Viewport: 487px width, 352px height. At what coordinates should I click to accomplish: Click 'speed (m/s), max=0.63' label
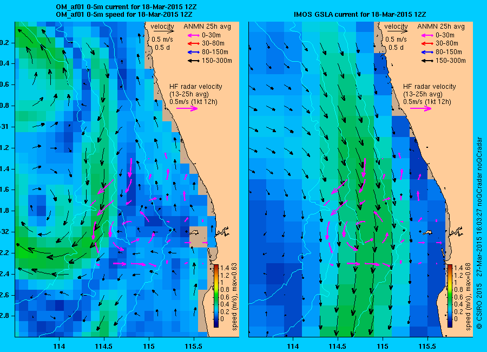234,297
